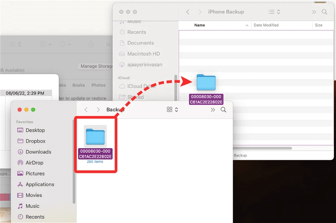Show more toolbar items in iPhone Backup window
This screenshot has height=223, width=336.
(314, 12)
